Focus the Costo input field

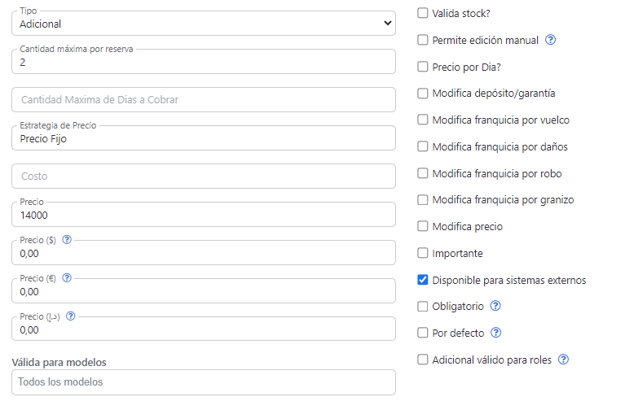[204, 177]
